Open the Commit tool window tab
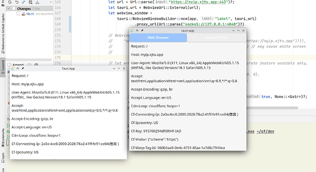 3,67
